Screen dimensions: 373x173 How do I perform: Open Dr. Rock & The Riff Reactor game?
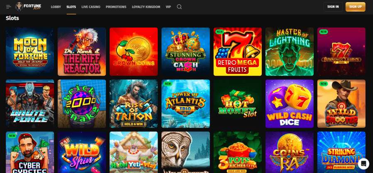[x=82, y=52]
